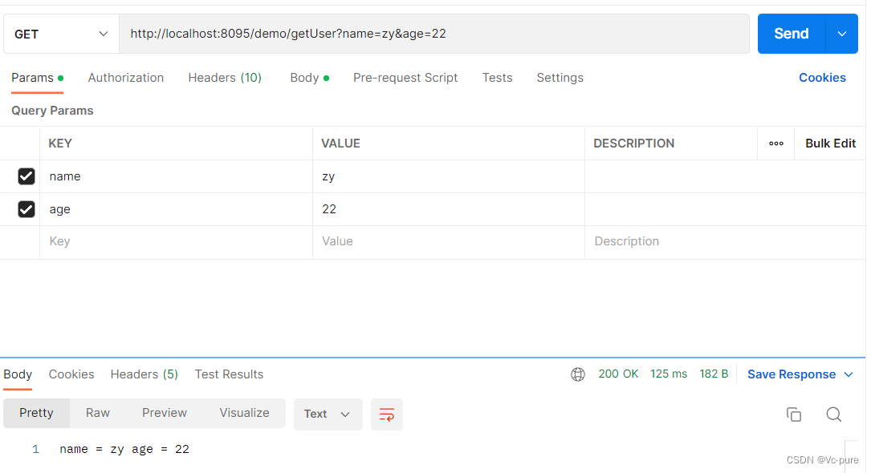Open the Tests tab

click(x=497, y=78)
